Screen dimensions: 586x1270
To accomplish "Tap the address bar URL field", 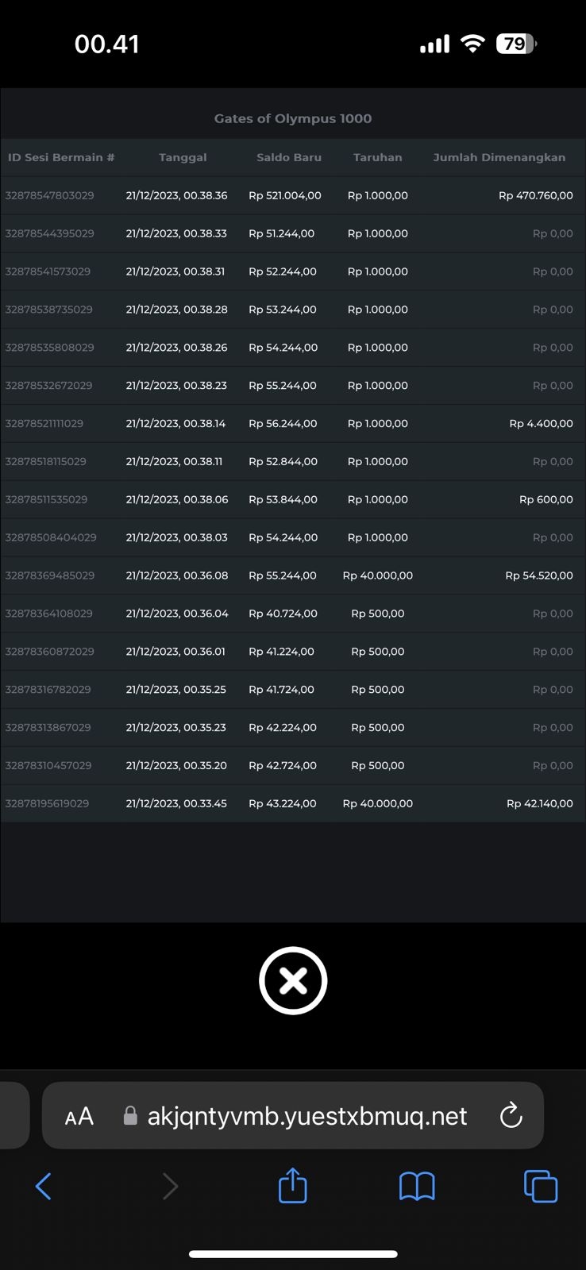I will [307, 1116].
